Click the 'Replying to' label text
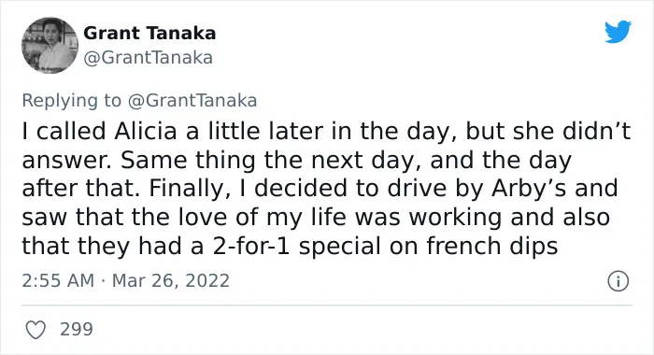The height and width of the screenshot is (355, 654). 72,101
